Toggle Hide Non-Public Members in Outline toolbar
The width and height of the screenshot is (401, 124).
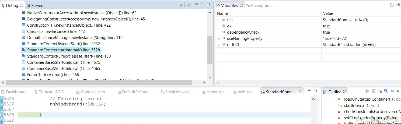398,91
